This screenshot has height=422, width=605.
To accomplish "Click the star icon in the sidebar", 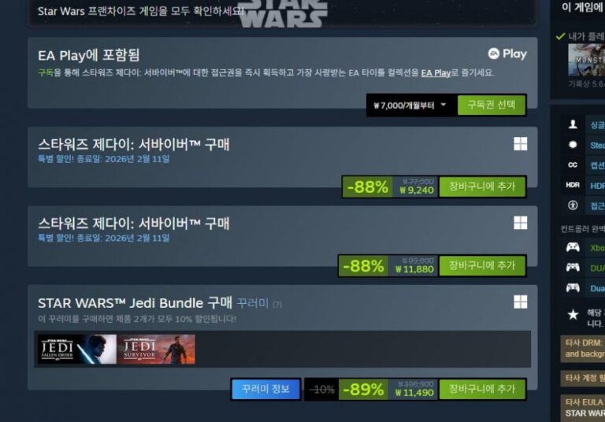I will [573, 314].
